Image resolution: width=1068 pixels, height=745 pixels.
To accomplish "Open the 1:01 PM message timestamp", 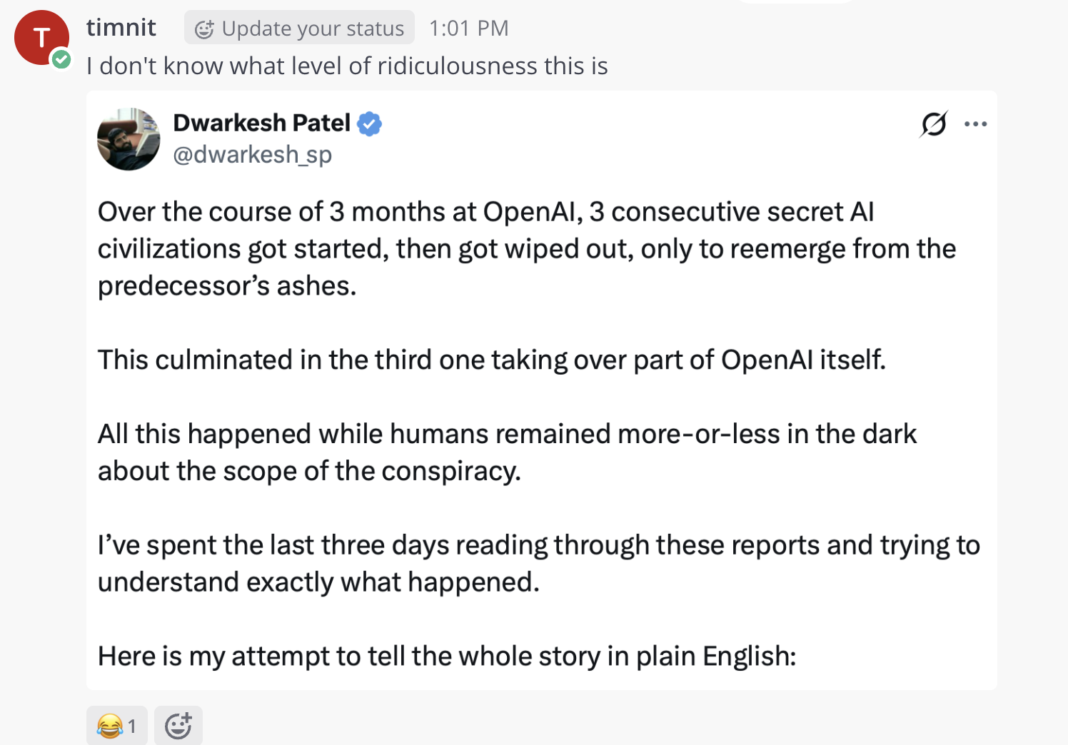I will click(468, 28).
